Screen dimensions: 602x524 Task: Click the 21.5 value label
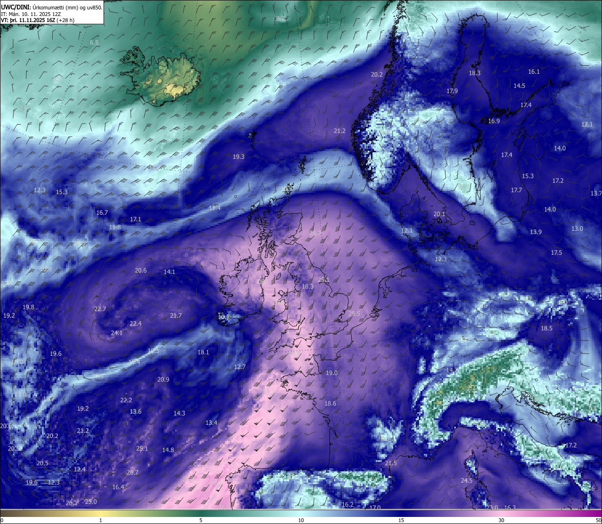(391, 463)
